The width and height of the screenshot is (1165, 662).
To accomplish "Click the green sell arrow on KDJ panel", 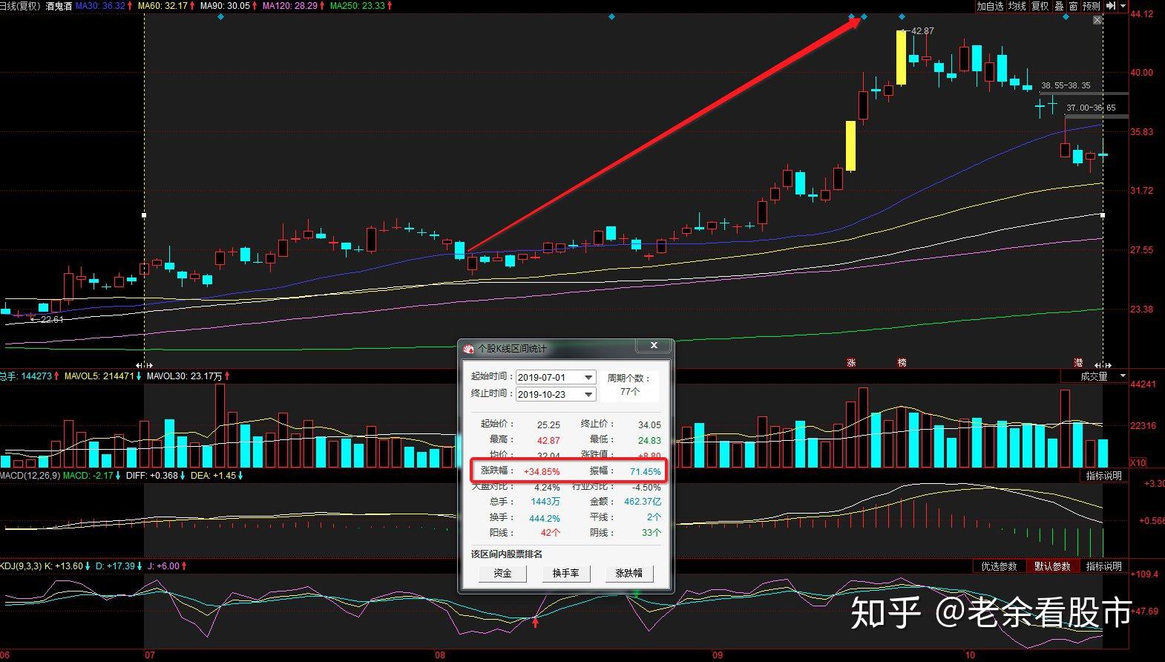I will click(x=637, y=594).
